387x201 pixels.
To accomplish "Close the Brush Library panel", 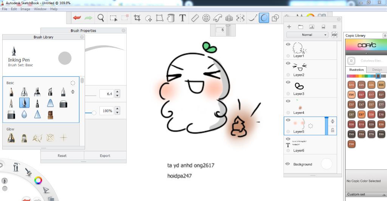I will (x=82, y=37).
